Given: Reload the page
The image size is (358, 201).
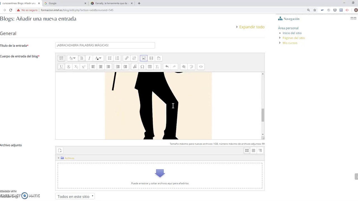Looking at the screenshot, I should tap(11, 10).
